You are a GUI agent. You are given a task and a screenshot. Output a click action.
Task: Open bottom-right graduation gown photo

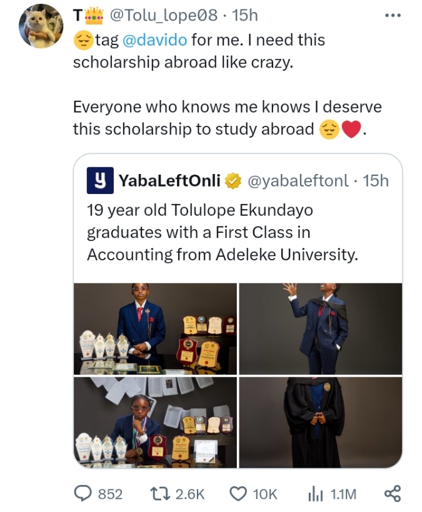[x=320, y=422]
